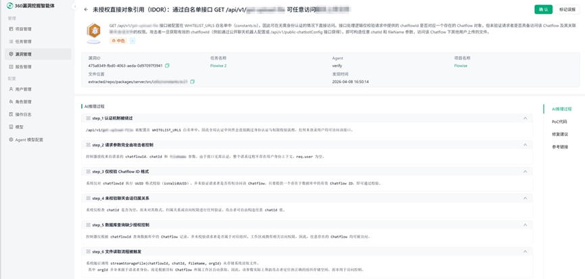This screenshot has width=585, height=279.
Task: Open the Flowise project name link
Action: (461, 66)
